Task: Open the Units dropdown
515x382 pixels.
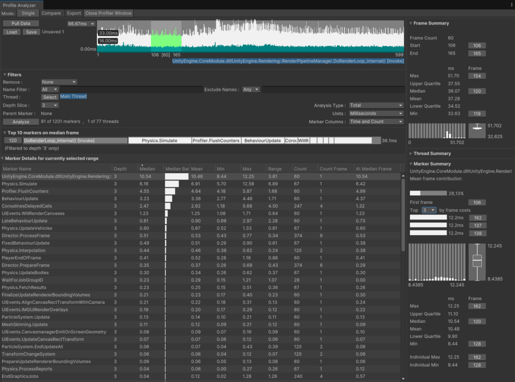Action: (376, 113)
